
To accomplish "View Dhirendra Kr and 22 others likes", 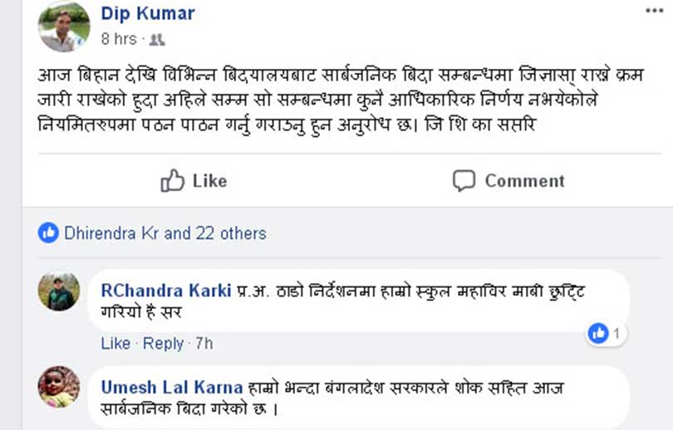I will click(165, 233).
